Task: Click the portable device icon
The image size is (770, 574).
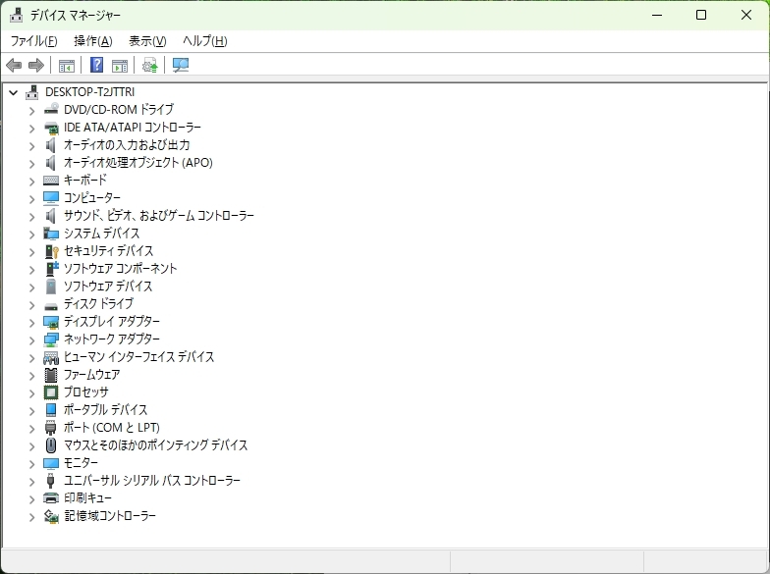Action: pos(51,410)
